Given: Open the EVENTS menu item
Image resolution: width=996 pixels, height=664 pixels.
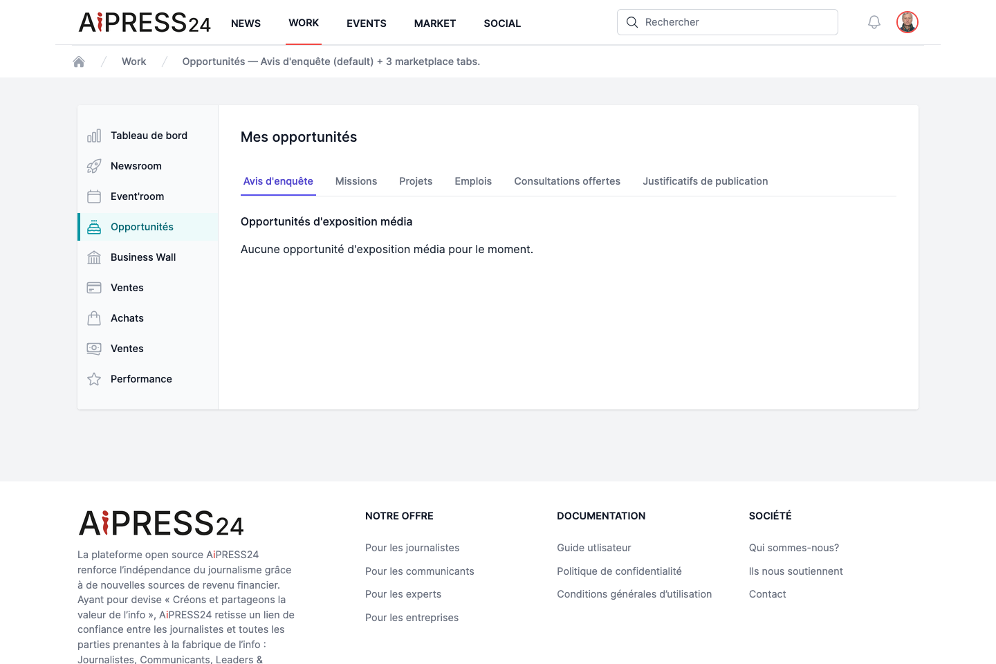Looking at the screenshot, I should pos(367,24).
